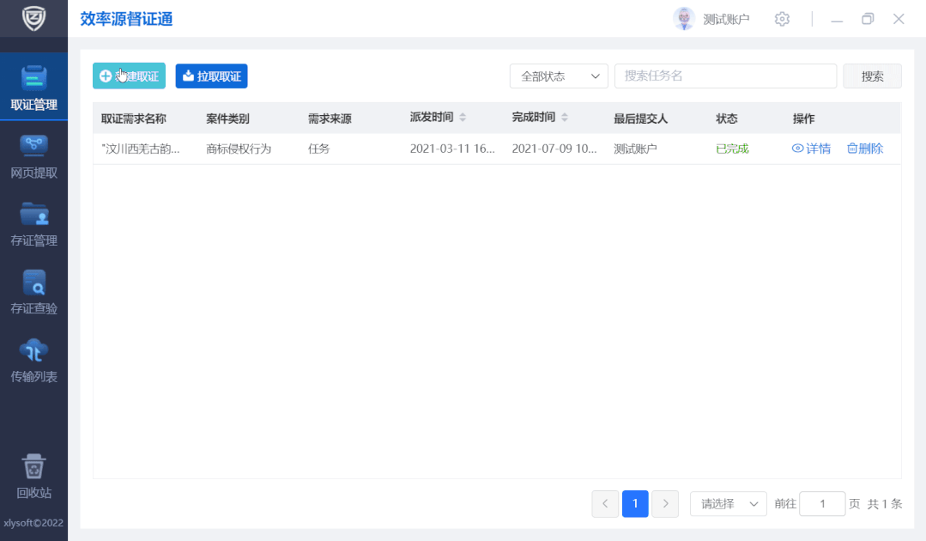
Task: Open the 存证管理 sidebar section
Action: pyautogui.click(x=33, y=223)
